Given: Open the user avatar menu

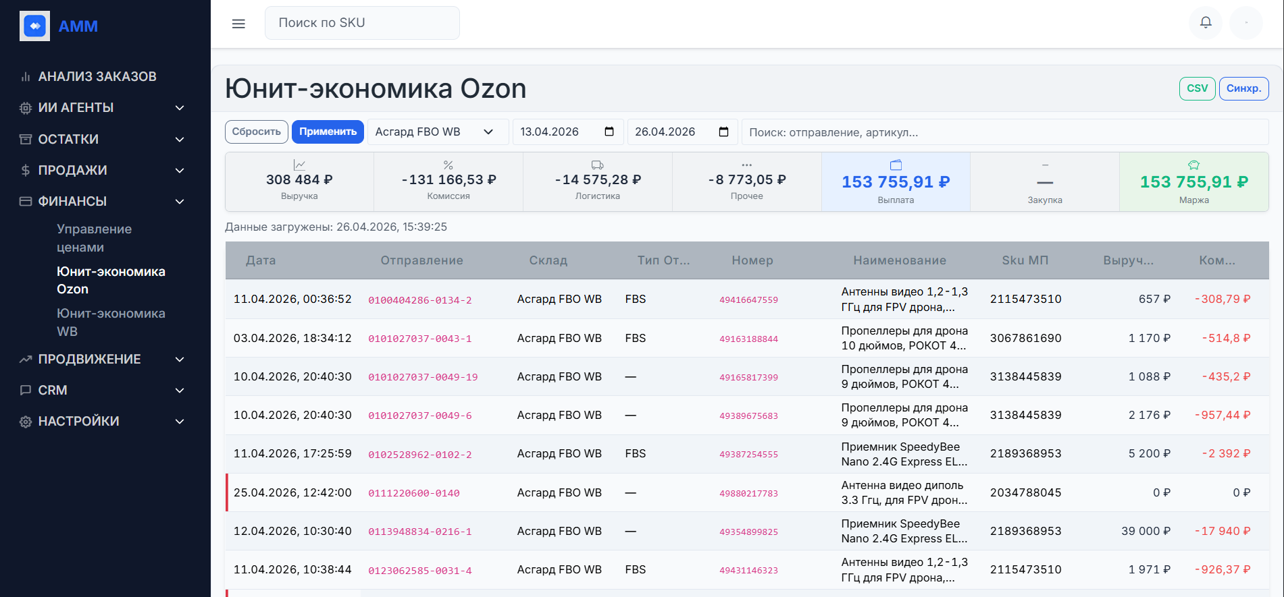Looking at the screenshot, I should click(1246, 23).
